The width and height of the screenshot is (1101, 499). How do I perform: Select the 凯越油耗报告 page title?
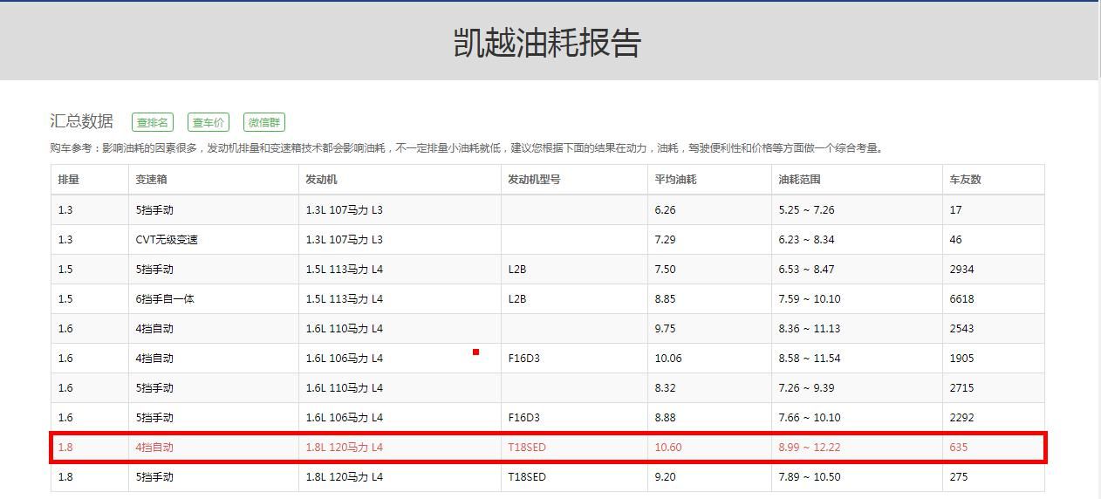pos(547,42)
